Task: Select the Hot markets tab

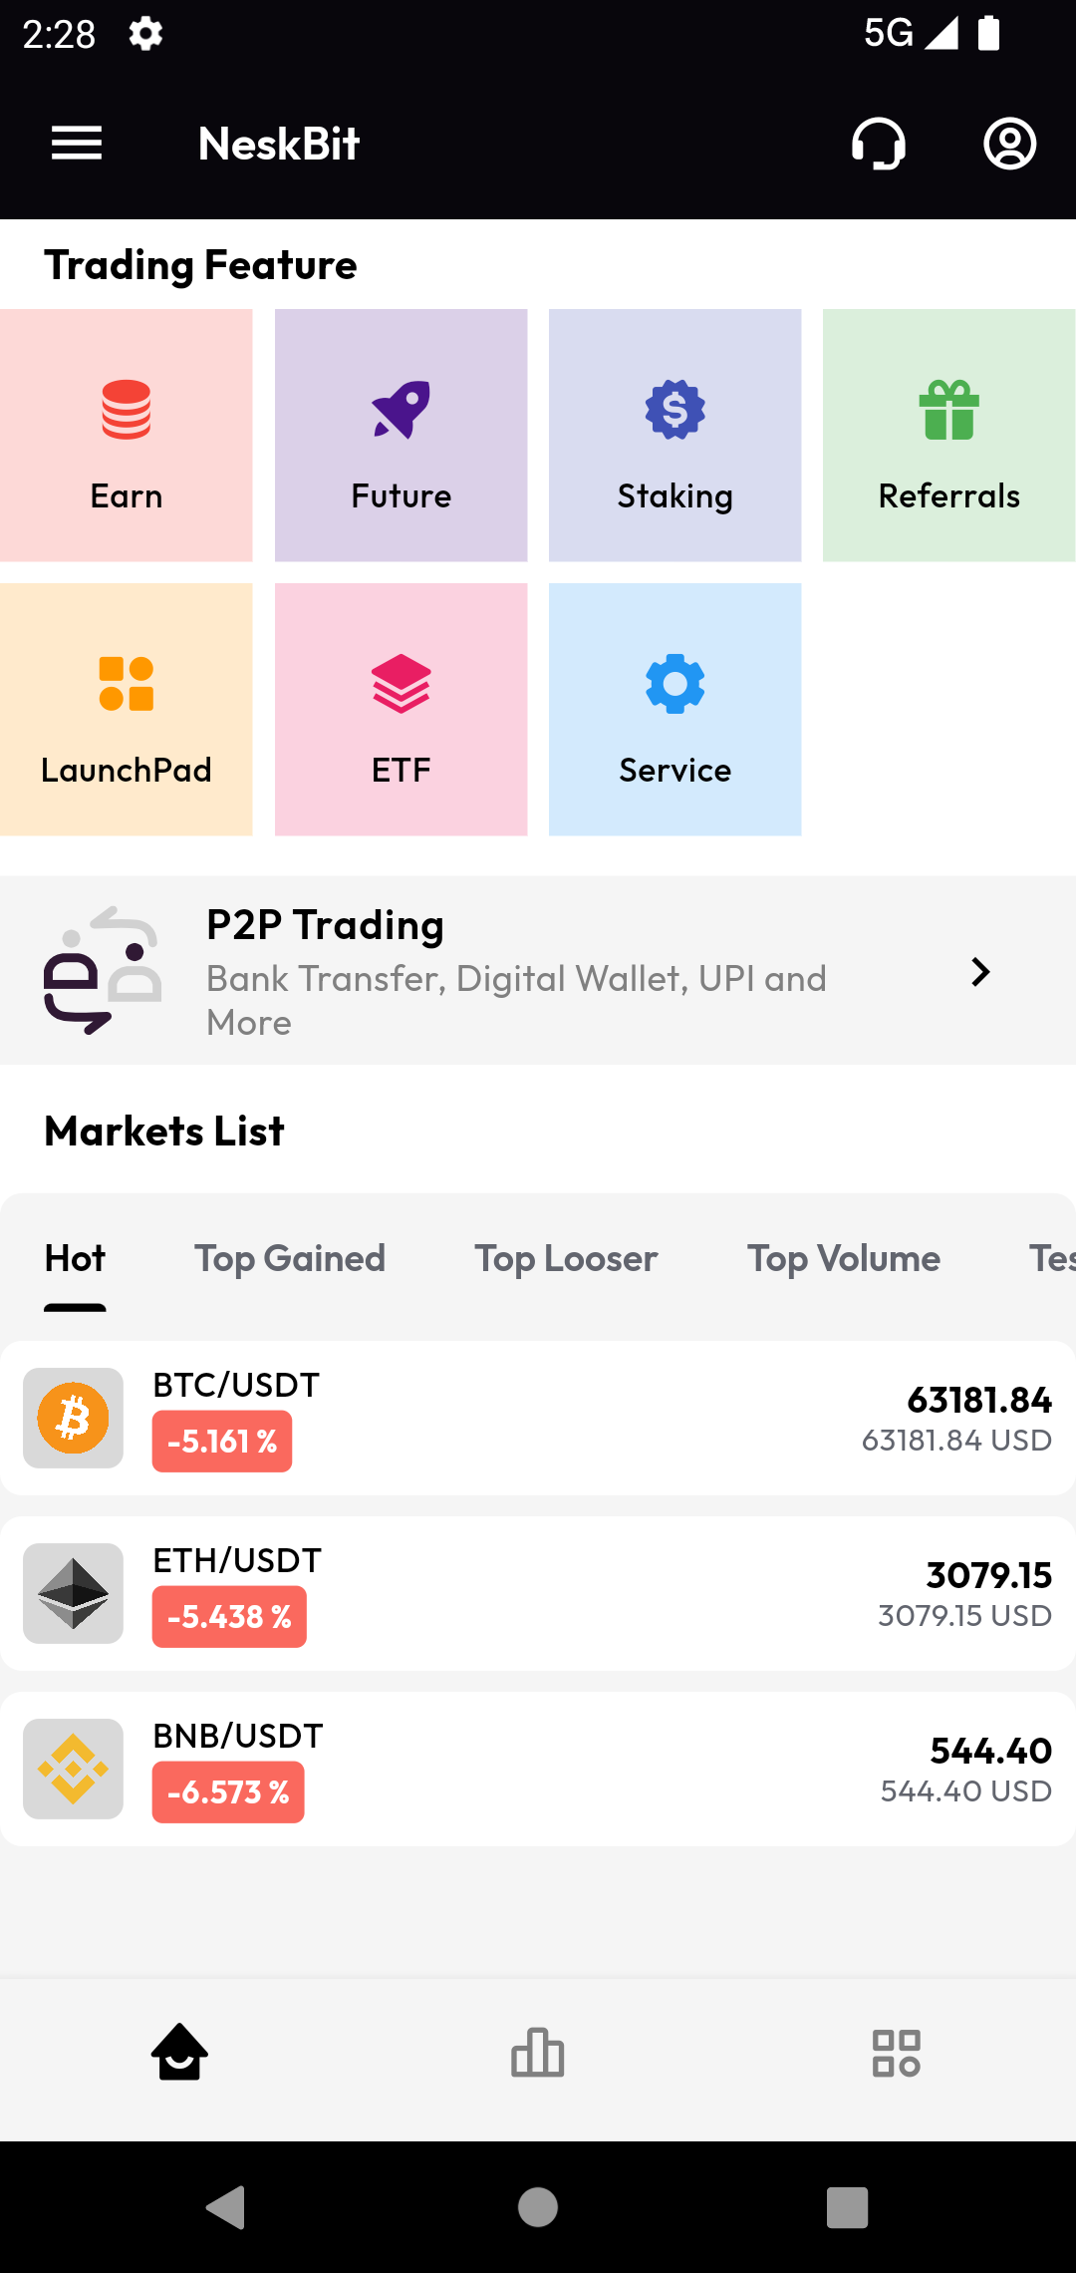Action: click(75, 1259)
